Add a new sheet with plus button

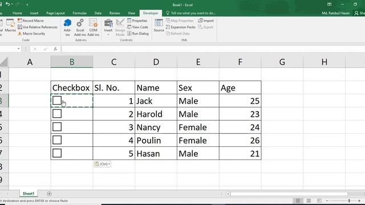49,194
